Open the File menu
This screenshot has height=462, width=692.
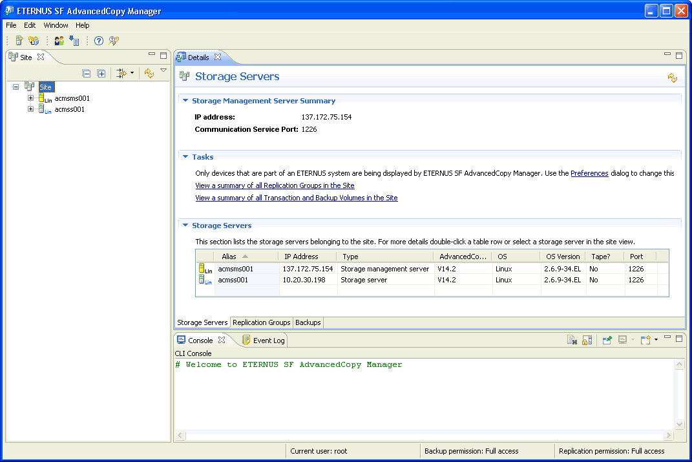[x=11, y=25]
